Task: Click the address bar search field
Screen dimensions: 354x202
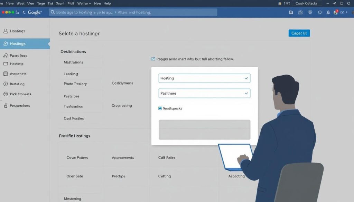Action: (x=133, y=12)
